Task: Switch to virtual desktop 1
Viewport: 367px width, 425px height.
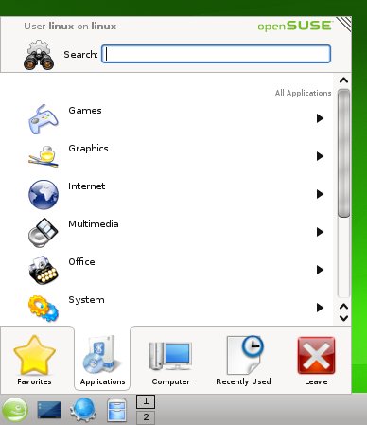Action: click(x=146, y=401)
